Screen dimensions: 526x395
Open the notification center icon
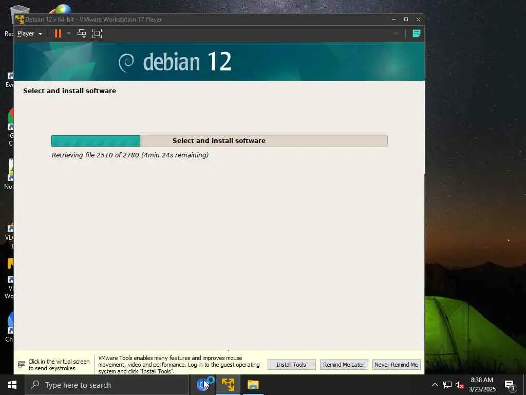tap(510, 386)
